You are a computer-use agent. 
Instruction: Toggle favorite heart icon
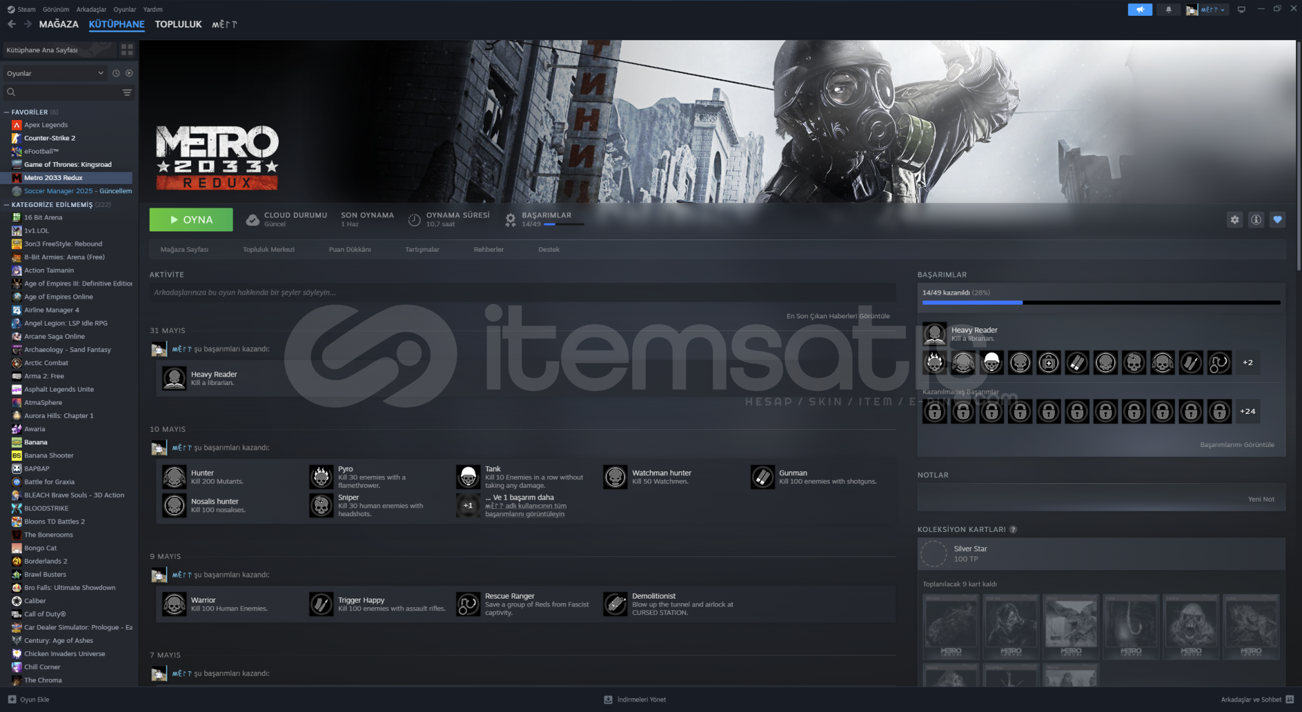pos(1278,220)
